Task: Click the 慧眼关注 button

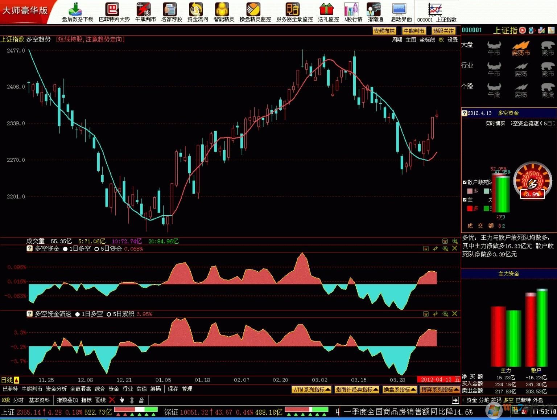Action: 443,31
